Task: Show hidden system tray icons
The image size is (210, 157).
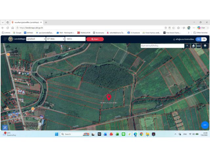Action: [x=175, y=134]
